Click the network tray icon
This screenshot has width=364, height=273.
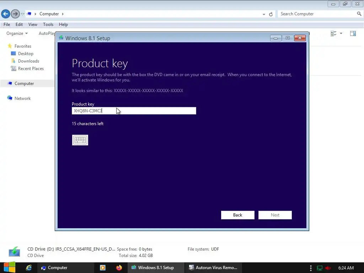coord(320,268)
